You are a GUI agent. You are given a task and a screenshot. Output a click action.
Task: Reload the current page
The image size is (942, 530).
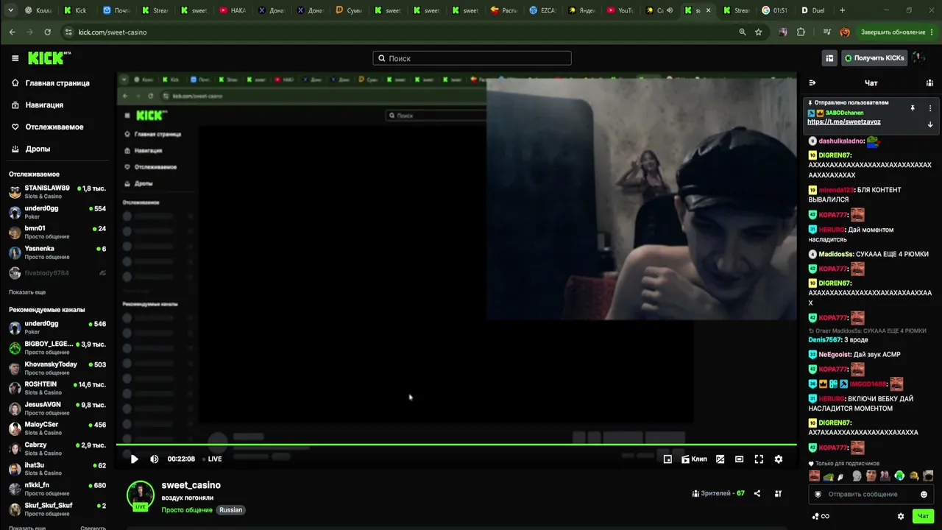(48, 32)
